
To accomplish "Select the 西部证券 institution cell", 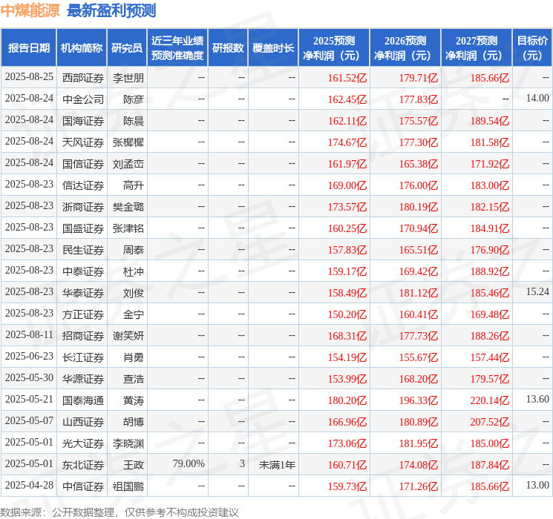I will pos(83,78).
